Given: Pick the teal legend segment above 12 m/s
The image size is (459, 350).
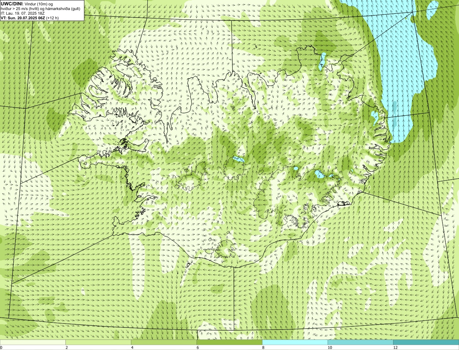Looking at the screenshot, I should (x=426, y=342).
